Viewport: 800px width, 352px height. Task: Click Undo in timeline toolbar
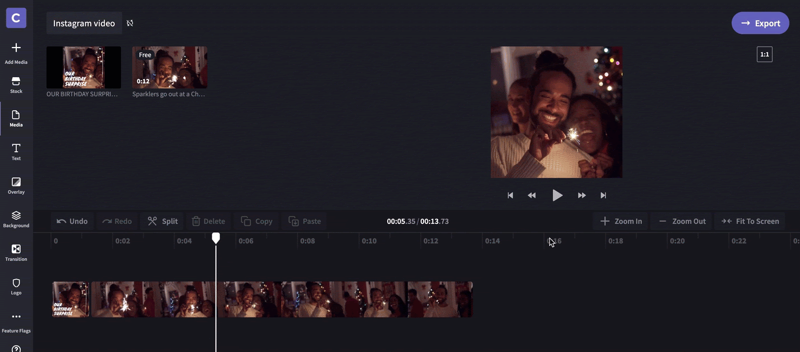[72, 221]
